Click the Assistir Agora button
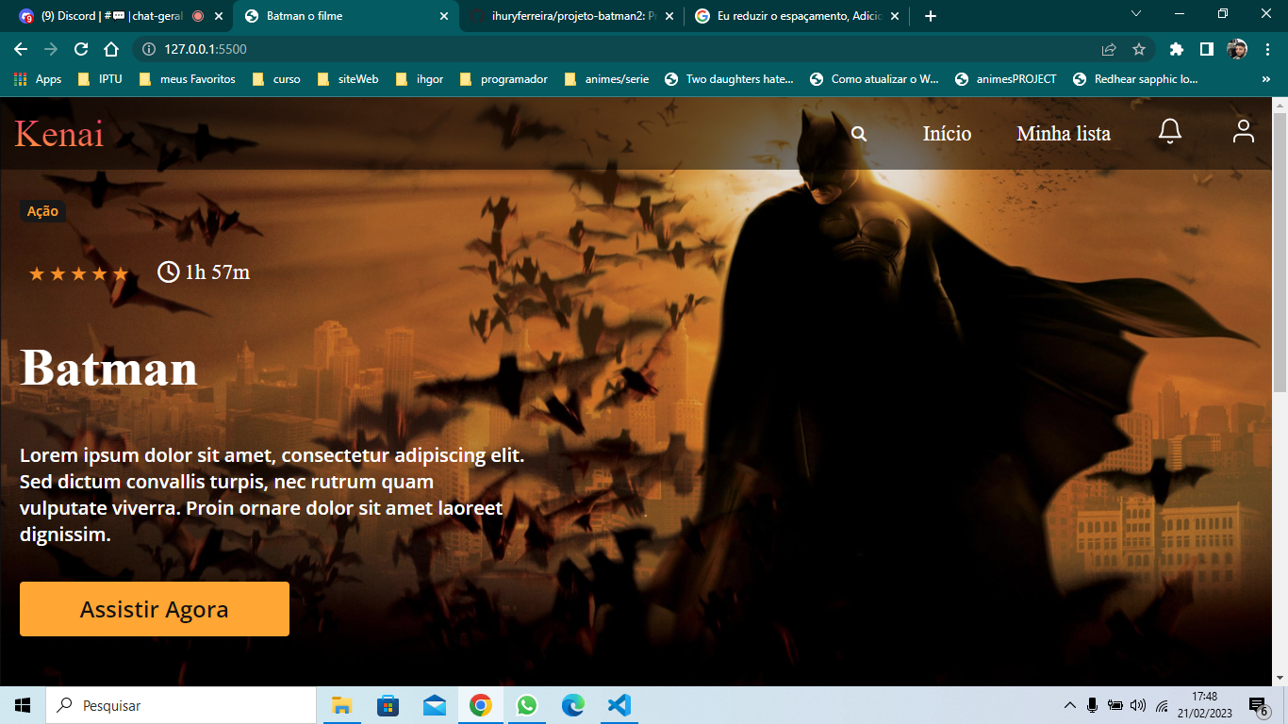 click(x=154, y=608)
